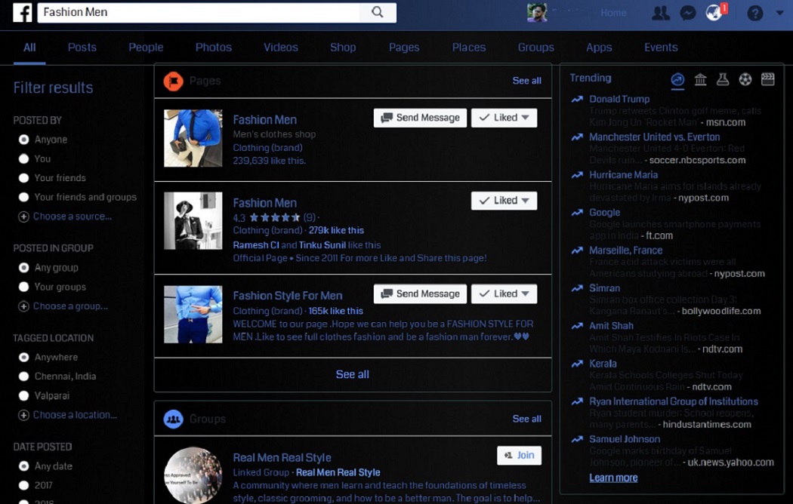Click the blue Groups section icon
This screenshot has width=793, height=504.
173,419
